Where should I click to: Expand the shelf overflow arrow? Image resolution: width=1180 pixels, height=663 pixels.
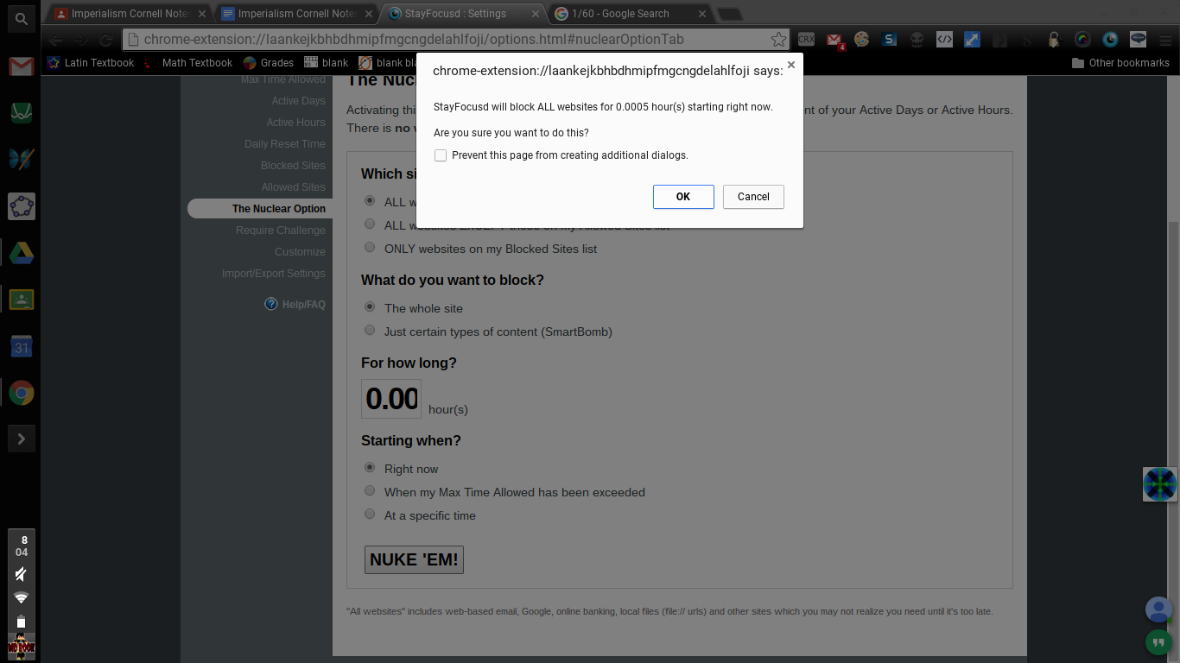pyautogui.click(x=21, y=439)
